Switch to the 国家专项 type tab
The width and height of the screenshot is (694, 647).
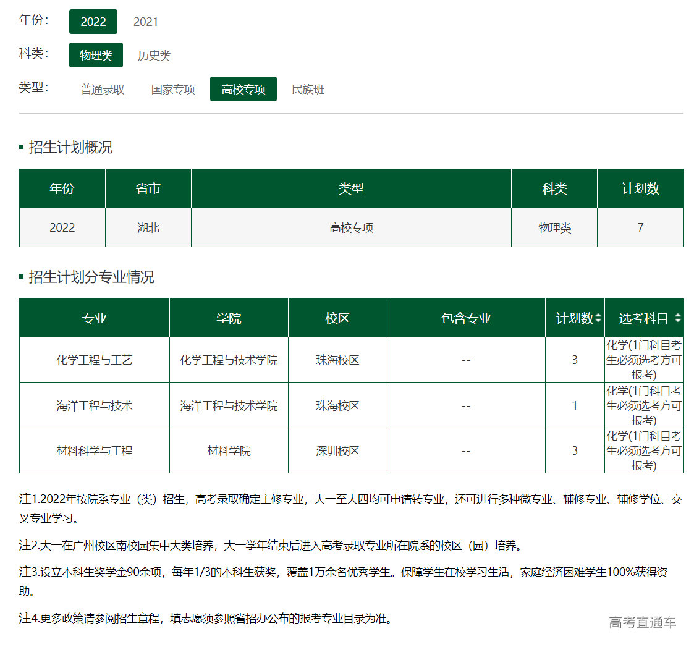click(172, 89)
